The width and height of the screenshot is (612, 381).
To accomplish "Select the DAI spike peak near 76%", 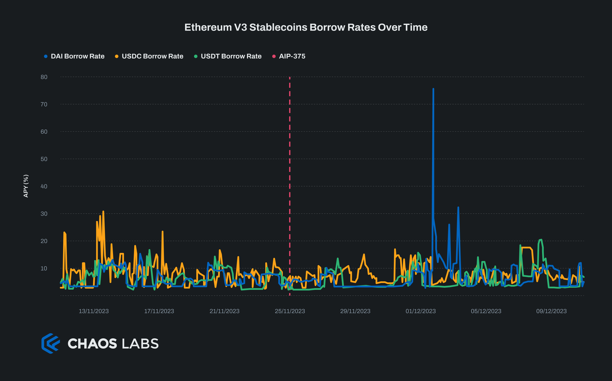I will click(433, 89).
